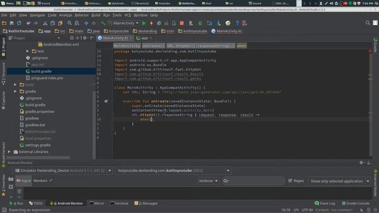Click the Android Monitor gear settings icon

(361, 163)
